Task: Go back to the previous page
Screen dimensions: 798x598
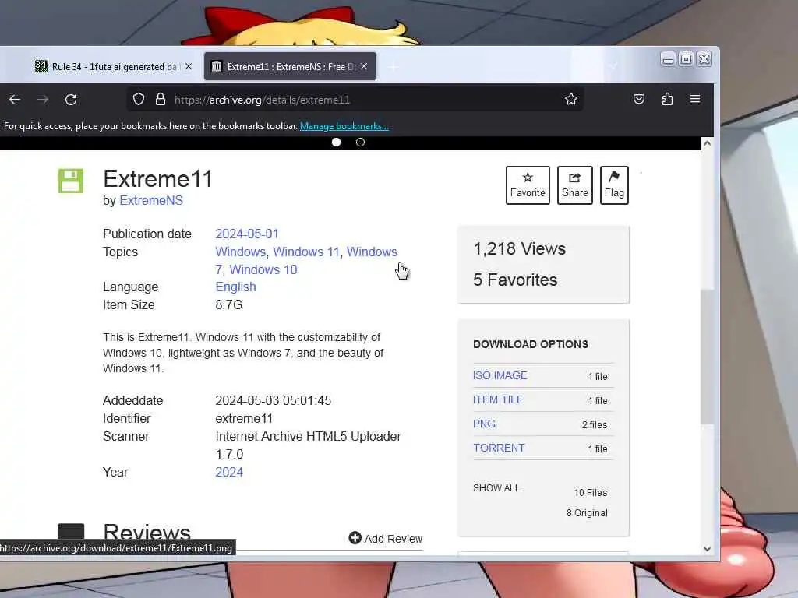Action: tap(15, 100)
